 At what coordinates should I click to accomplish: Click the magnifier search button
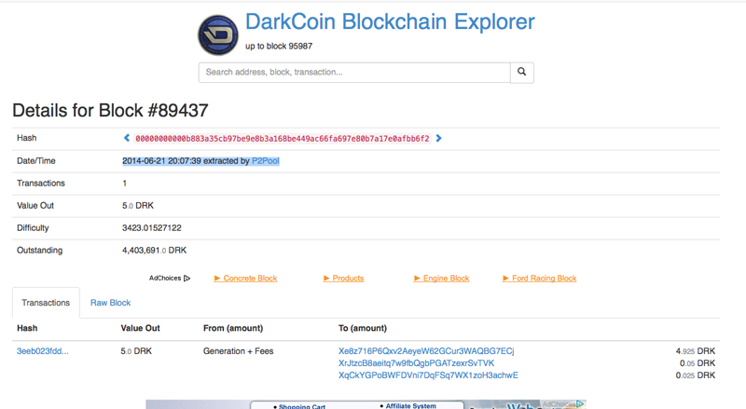tap(522, 73)
